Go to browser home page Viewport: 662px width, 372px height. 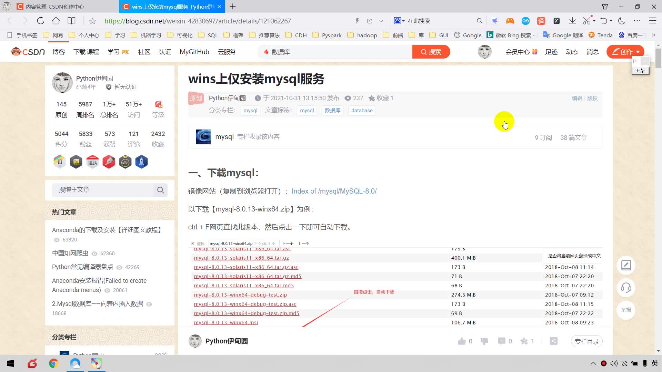pyautogui.click(x=56, y=21)
